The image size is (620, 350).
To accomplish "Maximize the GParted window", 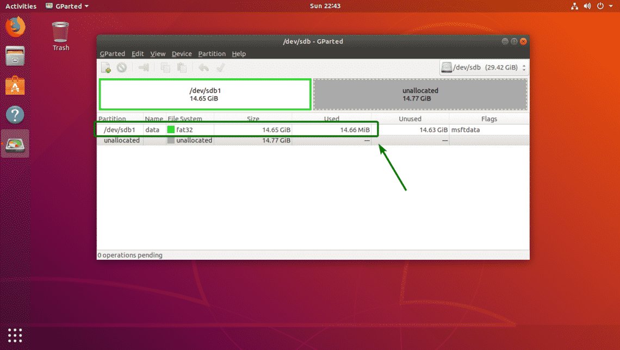I will pyautogui.click(x=514, y=41).
